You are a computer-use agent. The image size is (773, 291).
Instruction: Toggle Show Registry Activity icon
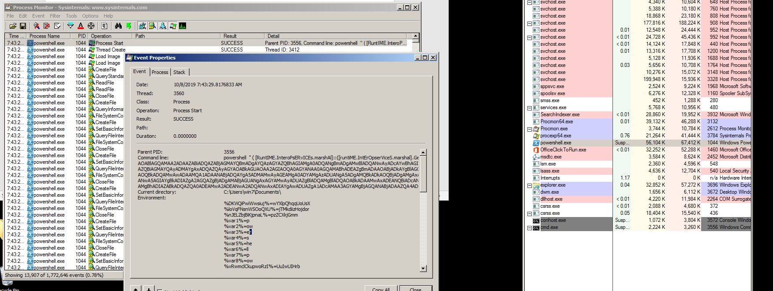(x=142, y=26)
